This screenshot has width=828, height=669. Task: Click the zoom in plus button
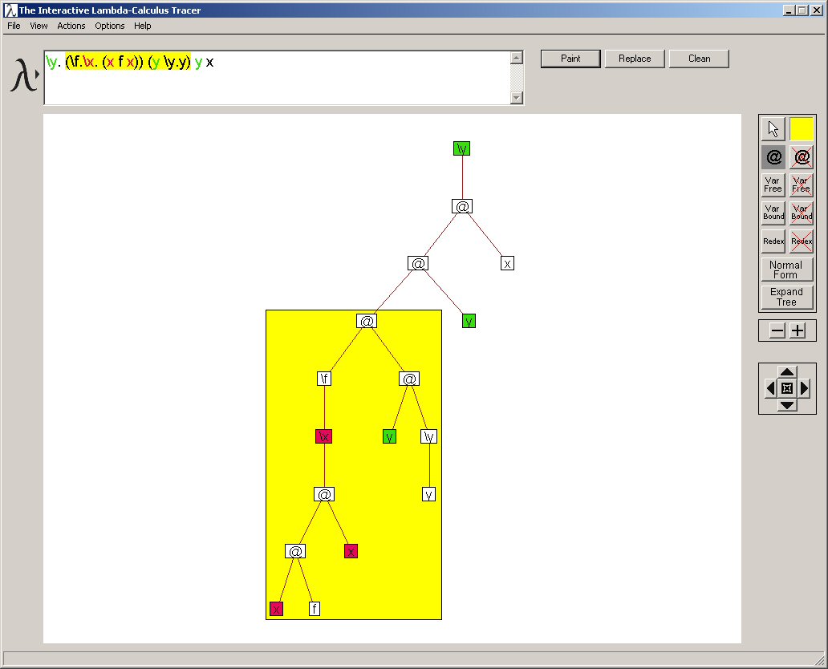pos(798,330)
